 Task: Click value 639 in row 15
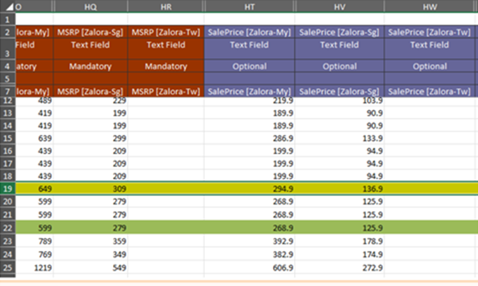(x=45, y=138)
